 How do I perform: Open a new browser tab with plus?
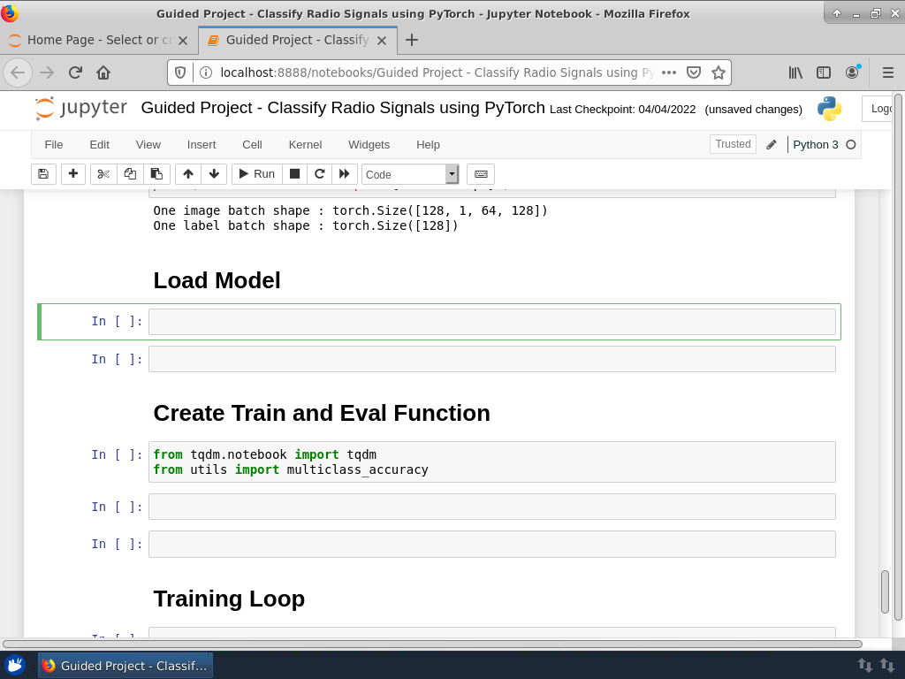(x=412, y=40)
